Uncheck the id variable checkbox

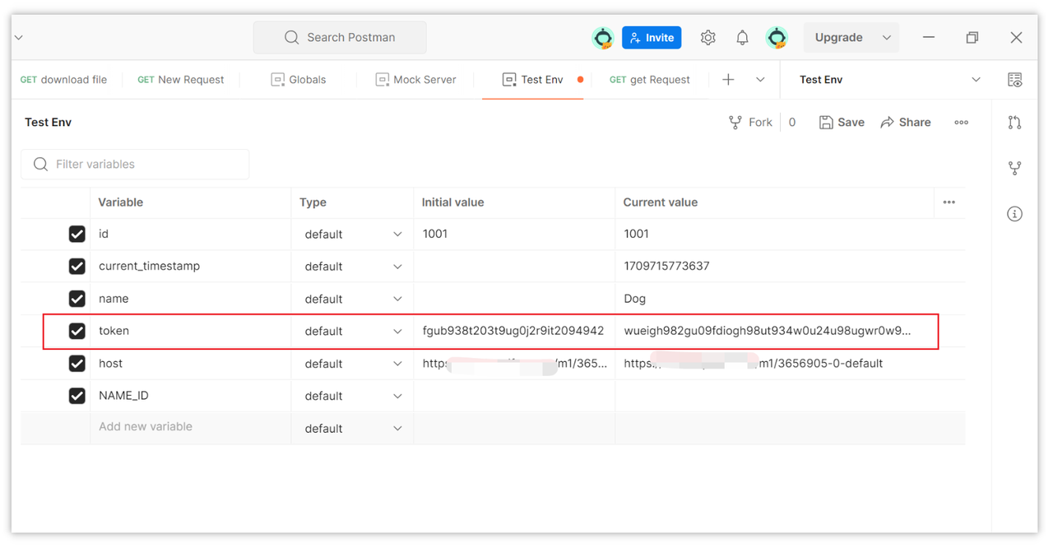pyautogui.click(x=77, y=235)
